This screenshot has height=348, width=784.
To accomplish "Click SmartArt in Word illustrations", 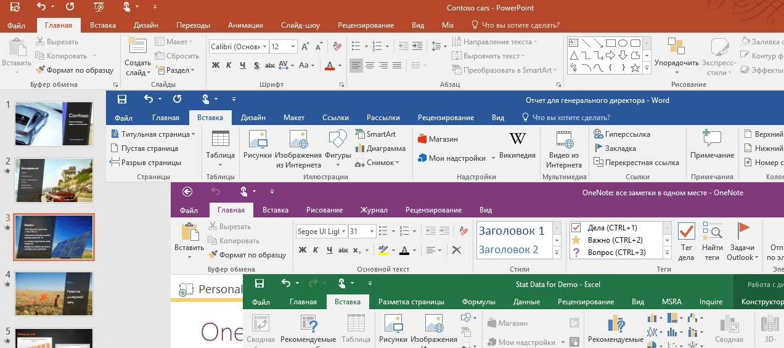I will (x=375, y=134).
